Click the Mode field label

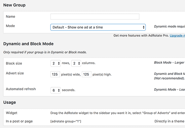(x=10, y=26)
